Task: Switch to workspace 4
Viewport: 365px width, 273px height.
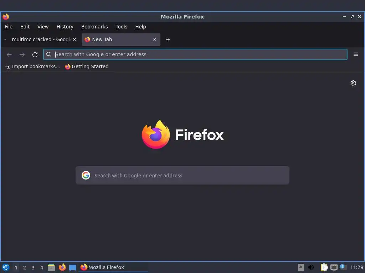Action: click(42, 268)
